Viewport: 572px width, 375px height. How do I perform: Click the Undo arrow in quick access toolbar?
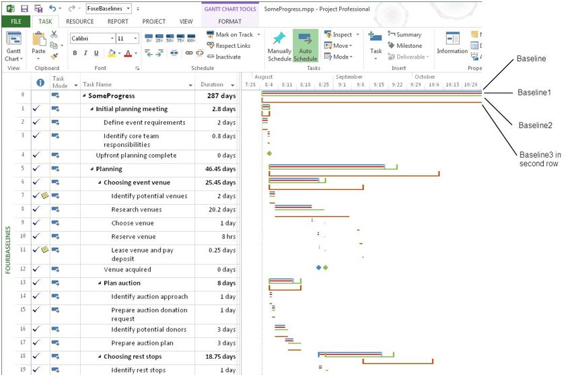53,8
